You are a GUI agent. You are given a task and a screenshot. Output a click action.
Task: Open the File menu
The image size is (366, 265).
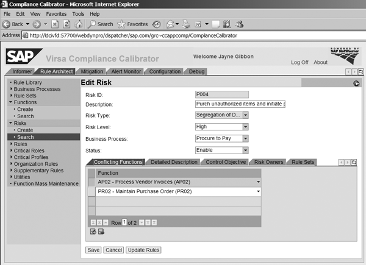[x=7, y=14]
